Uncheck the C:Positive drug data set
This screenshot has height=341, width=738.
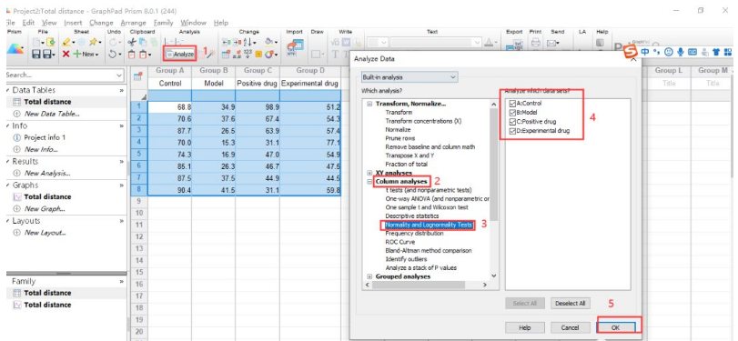coord(512,121)
